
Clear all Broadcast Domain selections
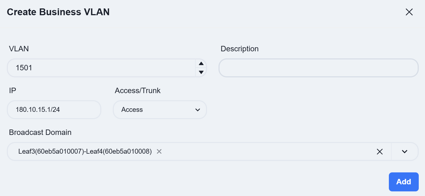point(380,151)
